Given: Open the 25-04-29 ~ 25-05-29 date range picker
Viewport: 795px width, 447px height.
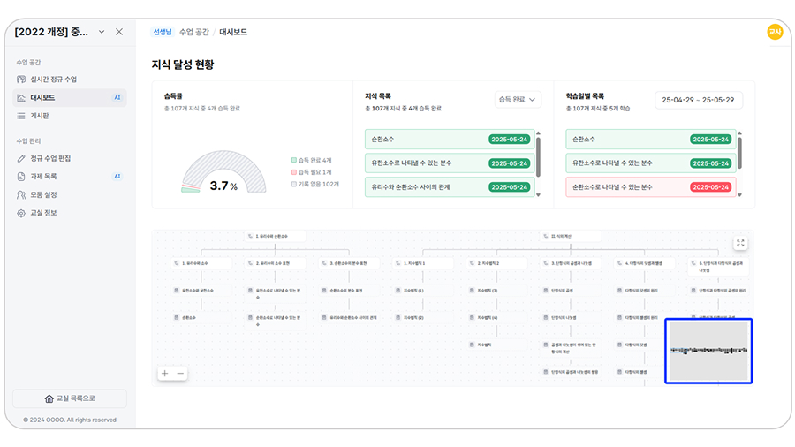Looking at the screenshot, I should [698, 100].
